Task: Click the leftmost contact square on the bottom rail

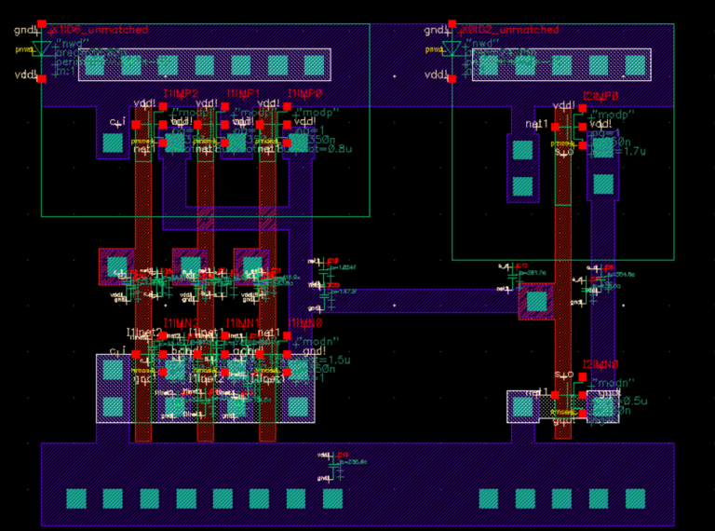Action: (x=75, y=498)
